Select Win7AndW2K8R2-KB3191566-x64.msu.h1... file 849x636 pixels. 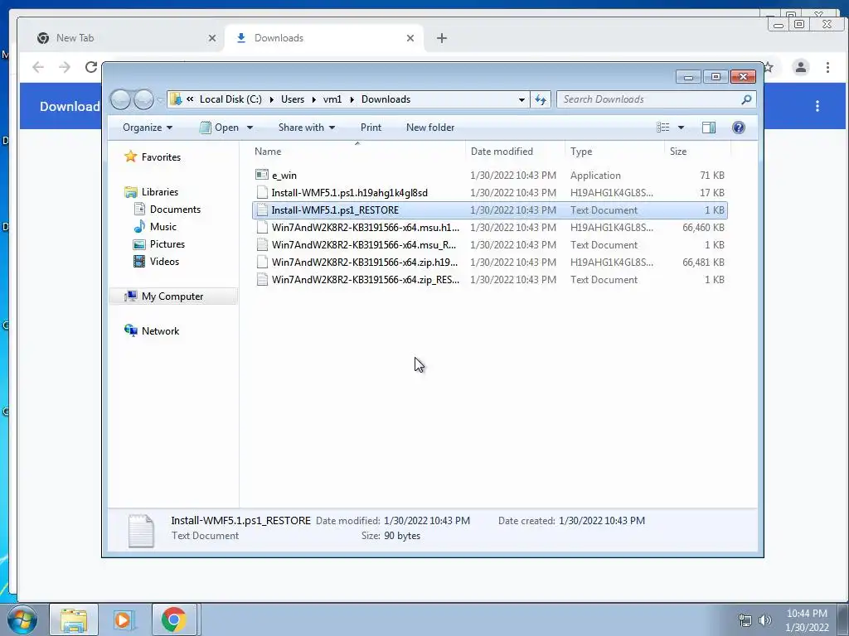(489, 227)
